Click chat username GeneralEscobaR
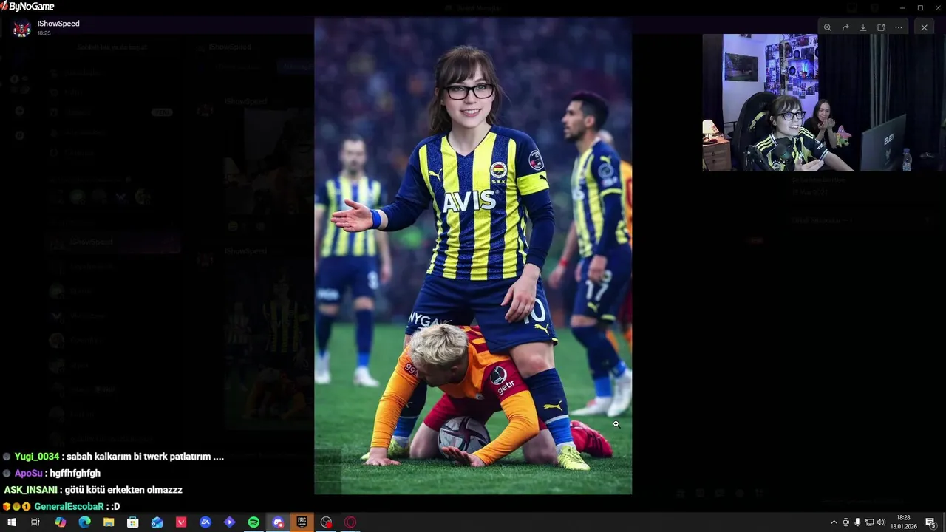The height and width of the screenshot is (532, 946). [69, 506]
